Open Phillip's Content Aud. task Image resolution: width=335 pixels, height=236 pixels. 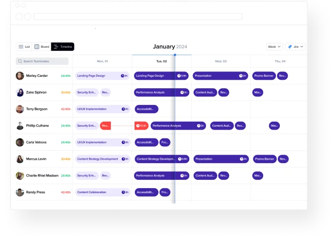click(222, 126)
